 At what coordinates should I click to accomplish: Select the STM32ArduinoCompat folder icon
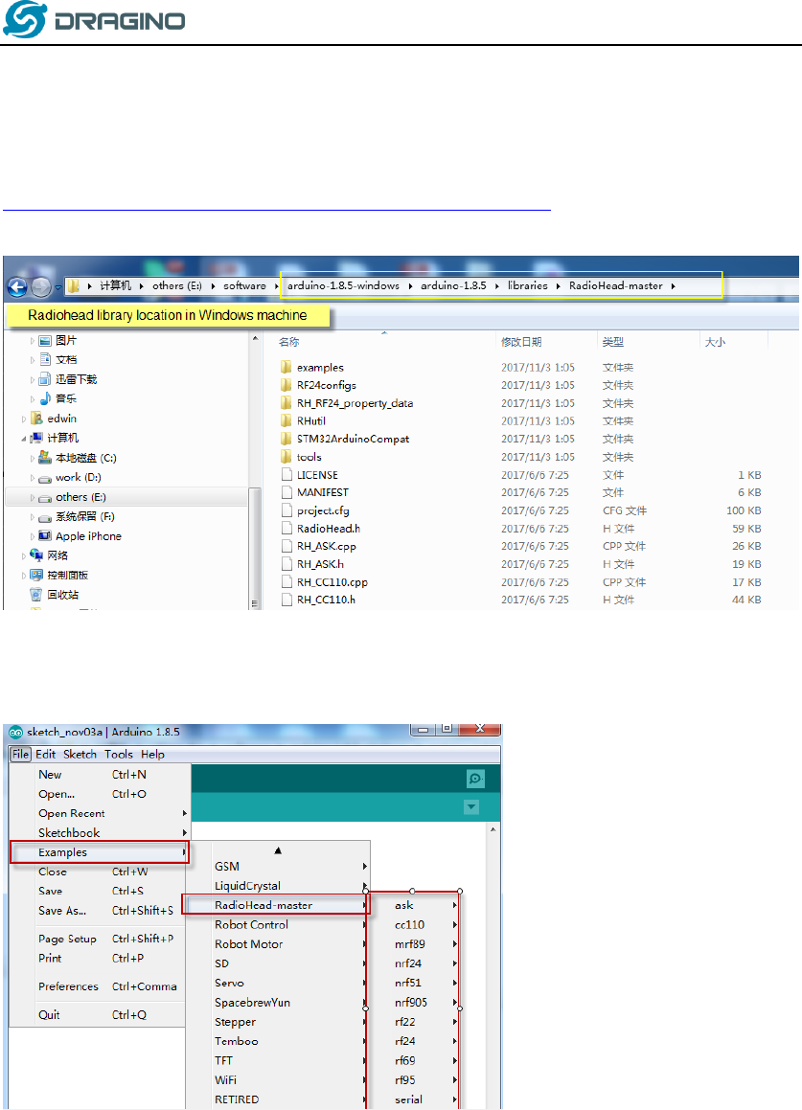pos(286,439)
